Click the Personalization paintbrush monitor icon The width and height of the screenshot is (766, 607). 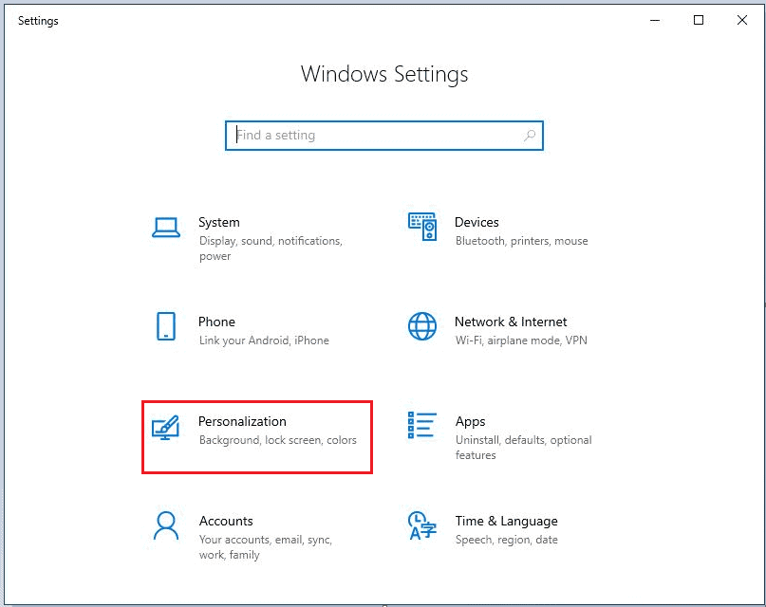tap(166, 428)
